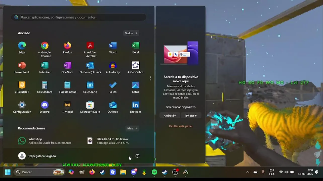Launch Scratch 3 from pinned apps
This screenshot has width=323, height=181.
(x=22, y=87)
